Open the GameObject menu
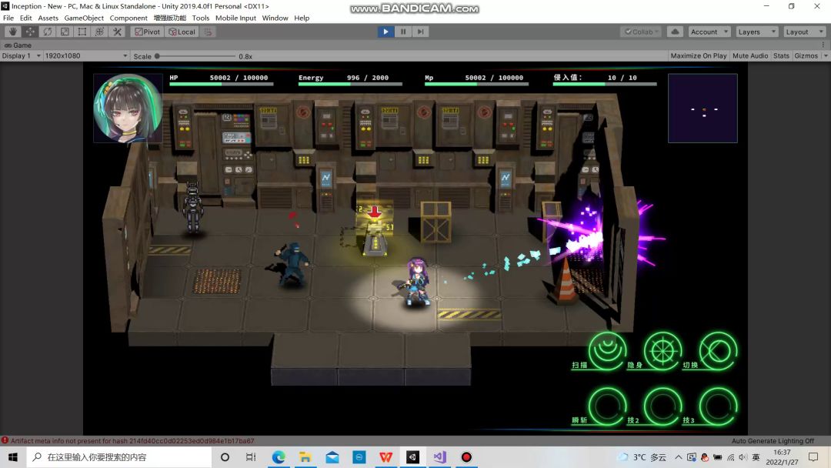The height and width of the screenshot is (468, 831). click(84, 18)
